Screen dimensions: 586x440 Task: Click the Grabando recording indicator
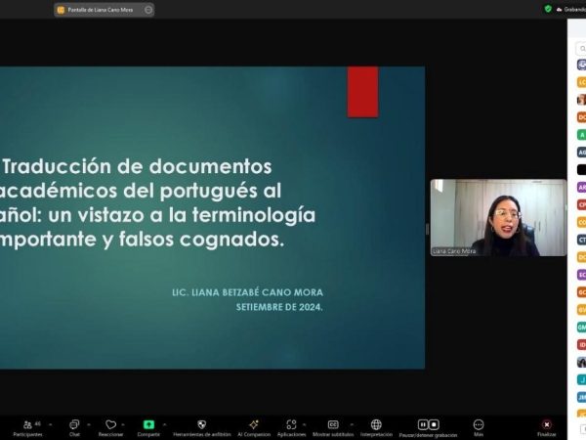pyautogui.click(x=571, y=10)
